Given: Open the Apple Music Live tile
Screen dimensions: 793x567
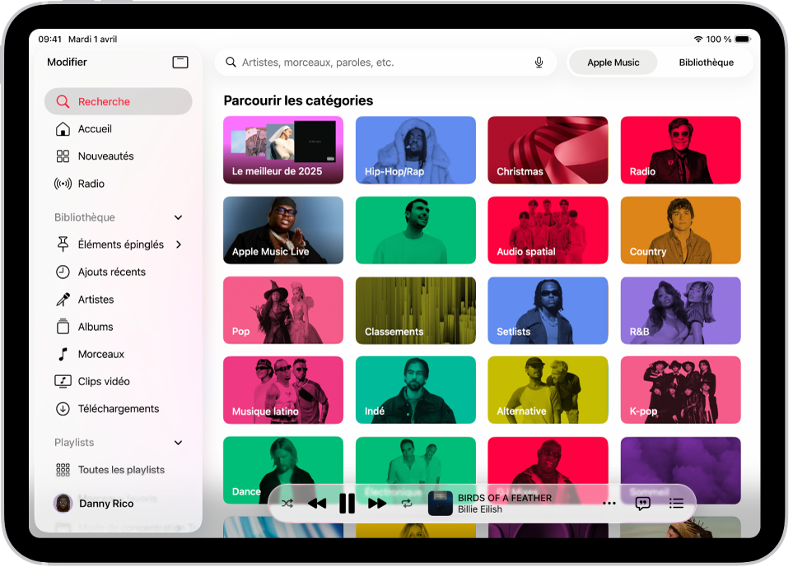Looking at the screenshot, I should coord(283,230).
